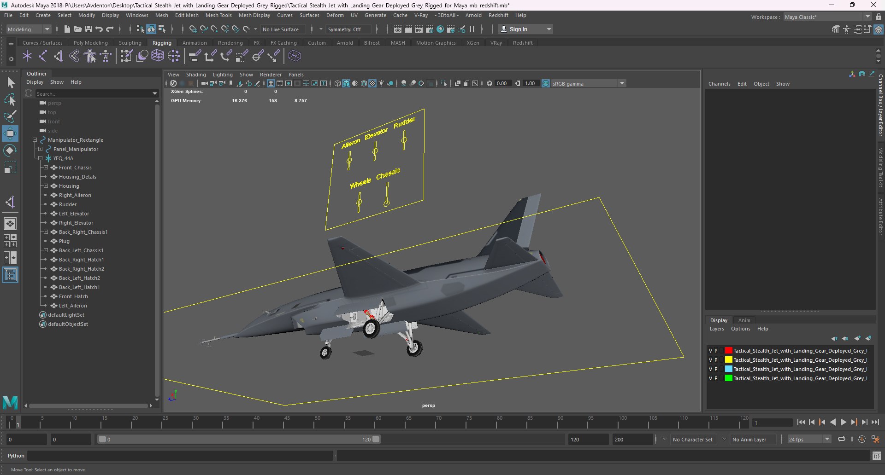The width and height of the screenshot is (885, 475).
Task: Click the Auto keyframe toggle icon
Action: click(x=862, y=439)
